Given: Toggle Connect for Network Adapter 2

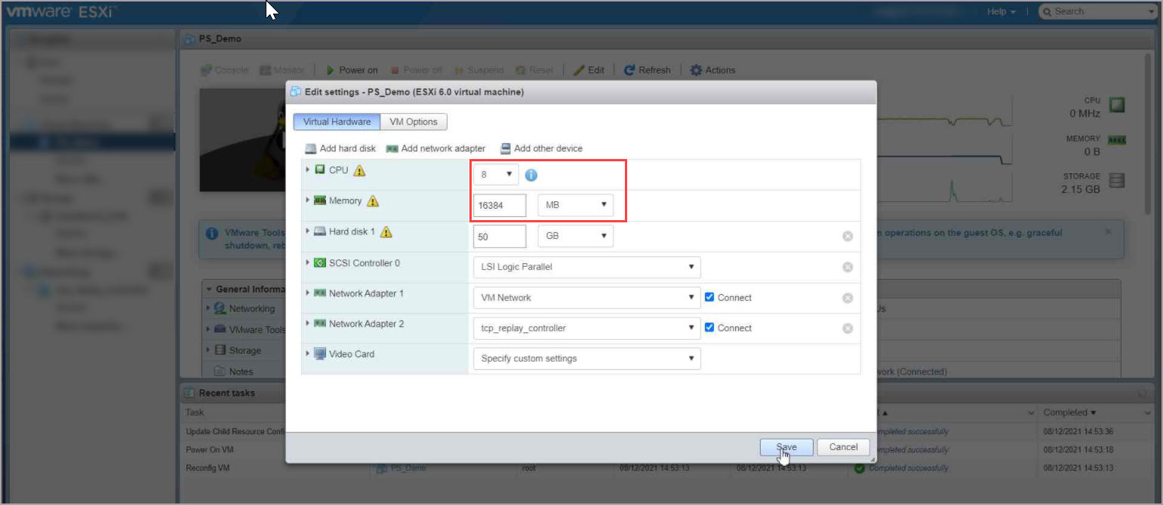Looking at the screenshot, I should 709,328.
